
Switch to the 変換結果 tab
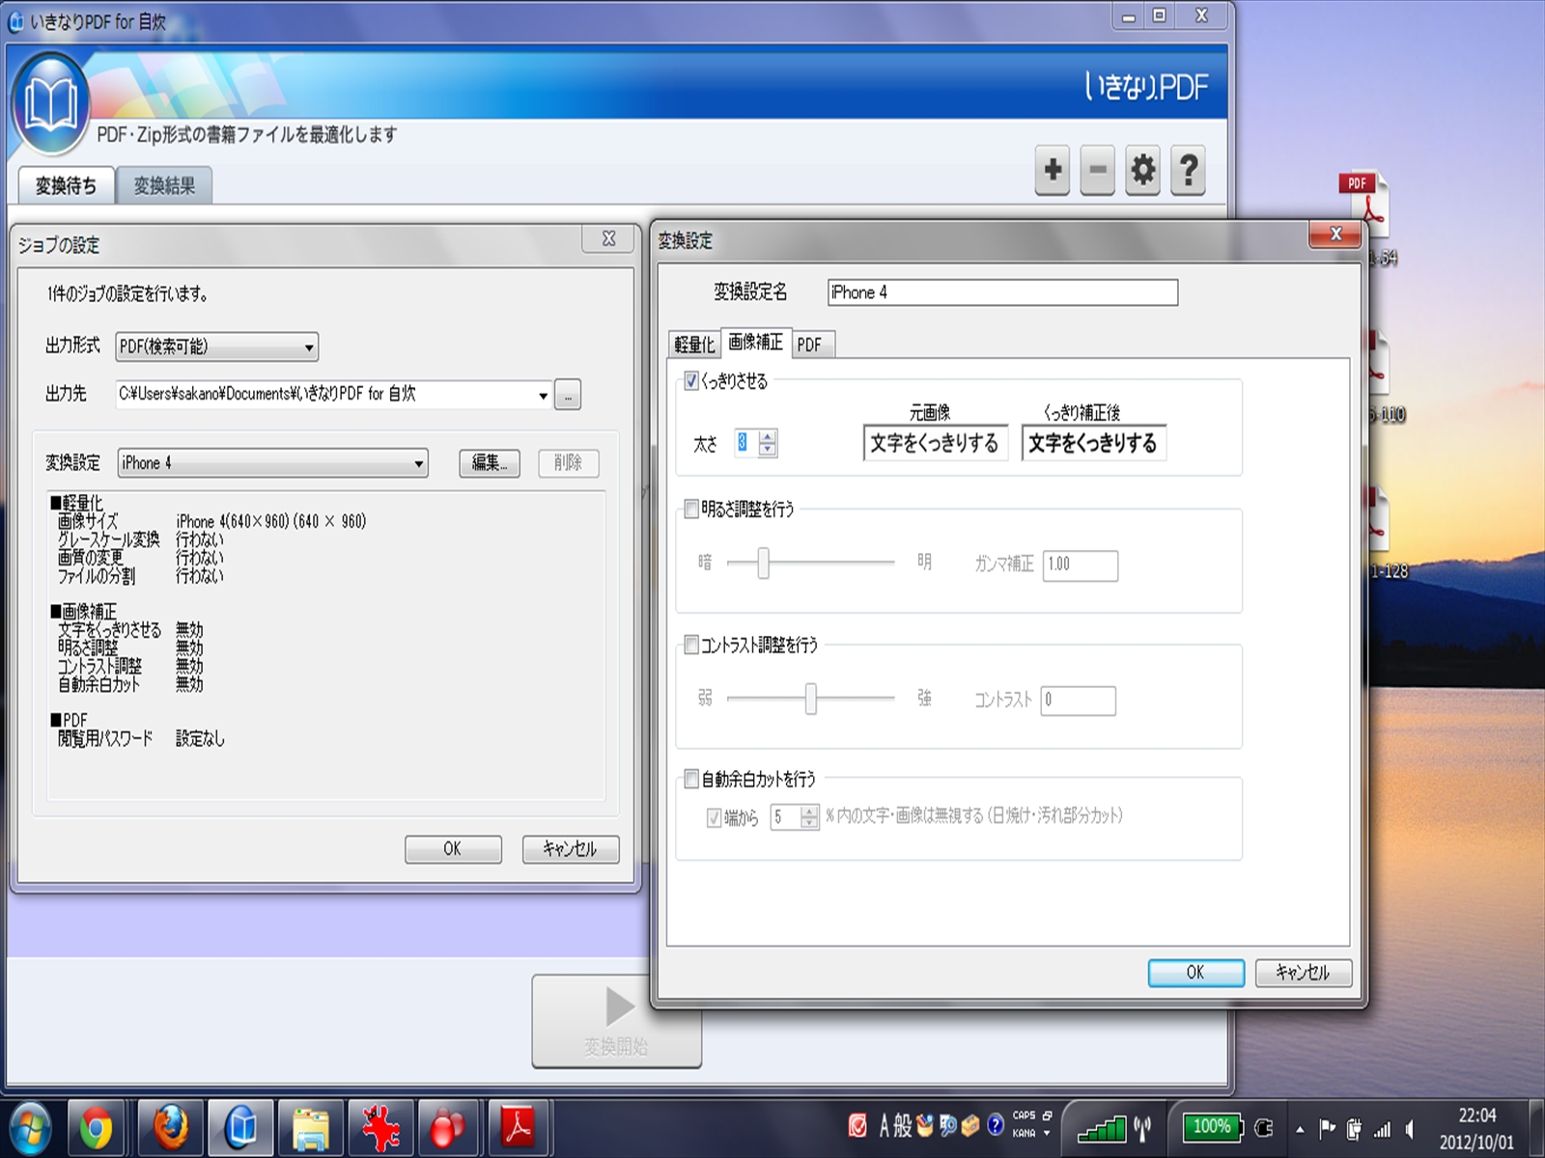164,185
